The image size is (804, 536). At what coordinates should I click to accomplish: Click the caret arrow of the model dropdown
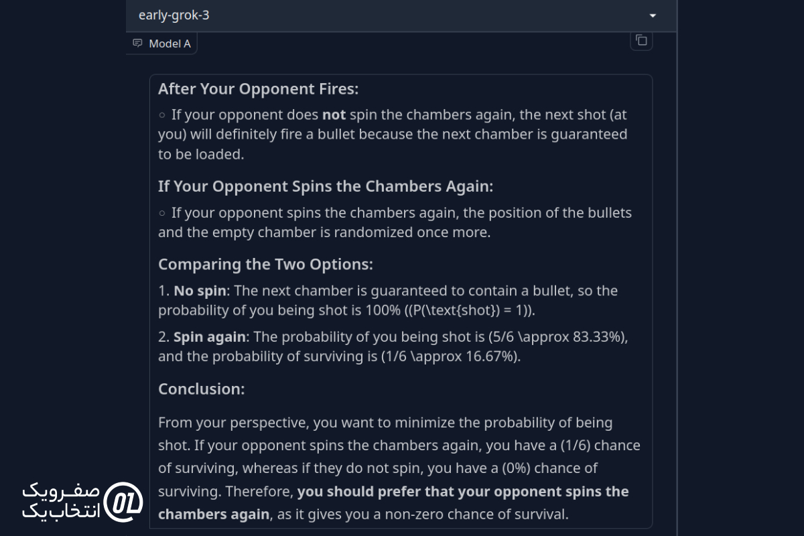pos(653,15)
